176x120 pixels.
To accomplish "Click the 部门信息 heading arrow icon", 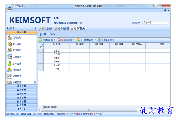I will pyautogui.click(x=41, y=34).
